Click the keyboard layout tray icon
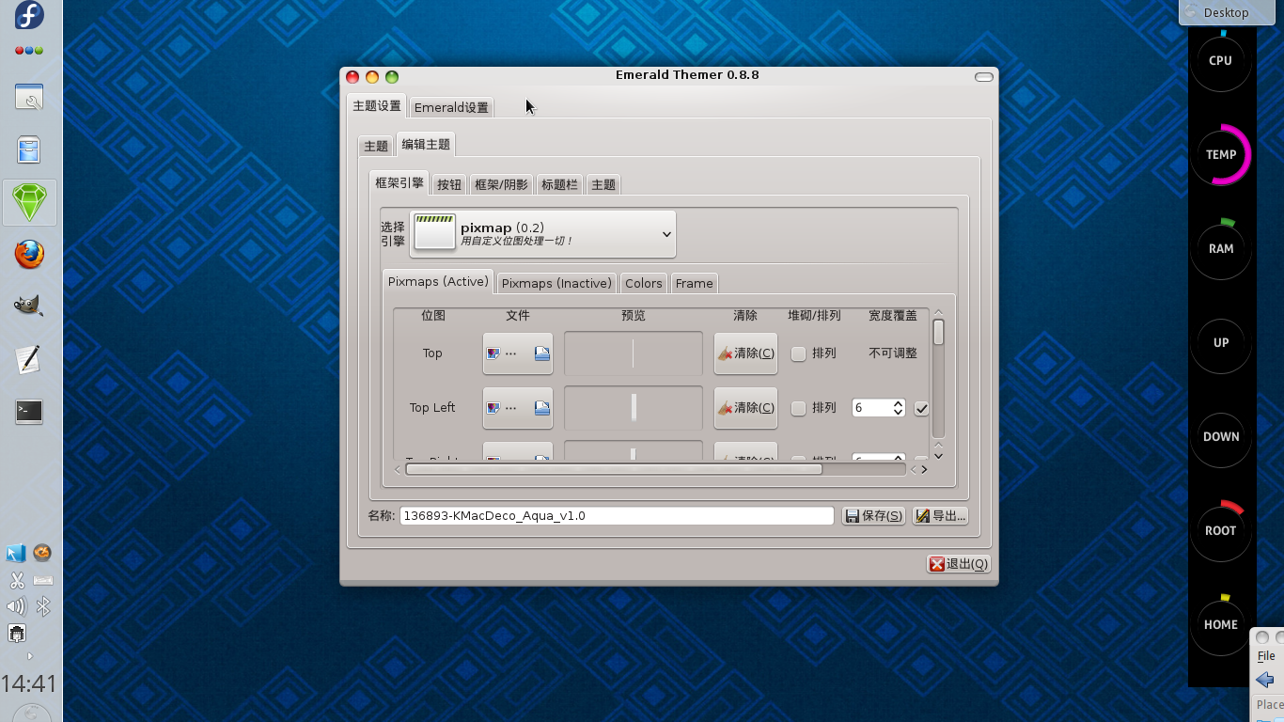 [x=43, y=580]
